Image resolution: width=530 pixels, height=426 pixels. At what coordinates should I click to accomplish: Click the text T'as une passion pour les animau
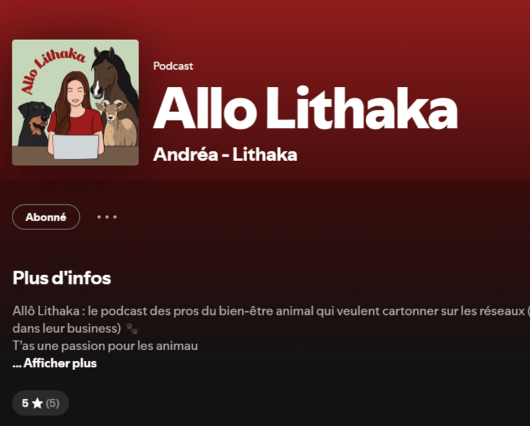pos(105,346)
